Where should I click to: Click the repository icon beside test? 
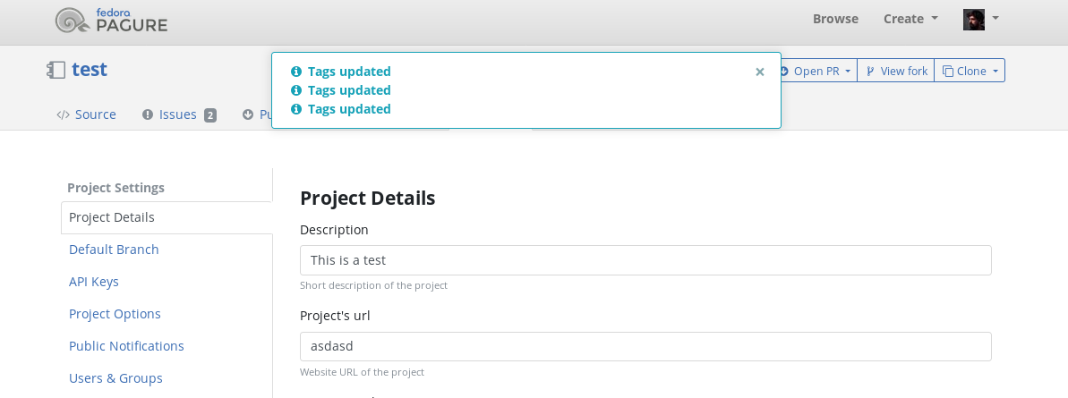click(56, 70)
